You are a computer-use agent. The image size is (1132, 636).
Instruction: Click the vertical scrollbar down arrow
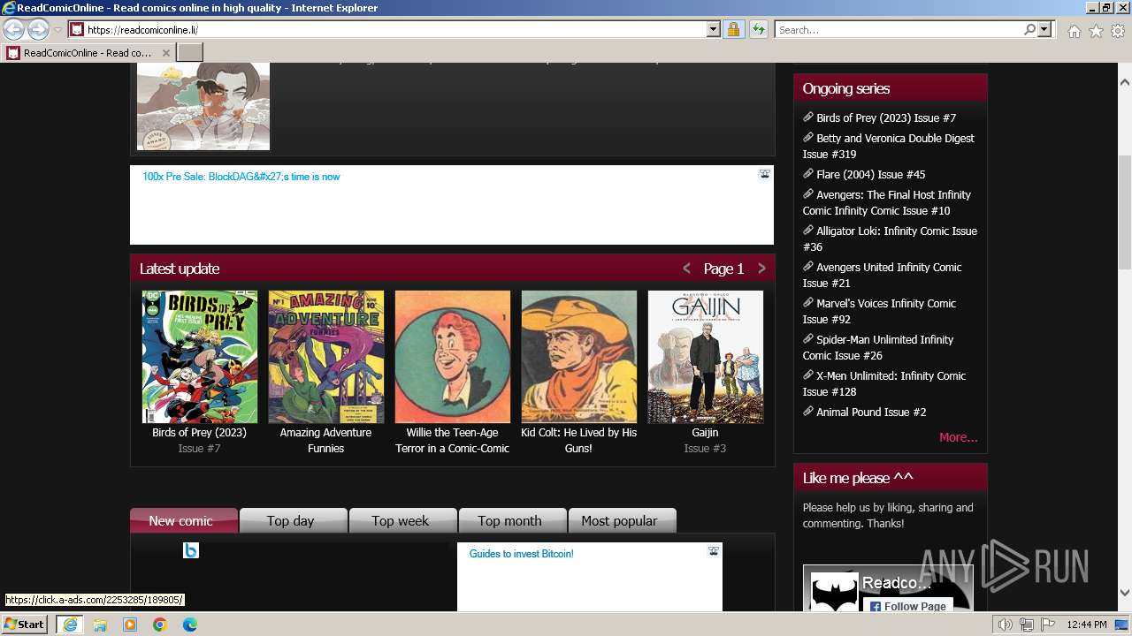[1124, 592]
